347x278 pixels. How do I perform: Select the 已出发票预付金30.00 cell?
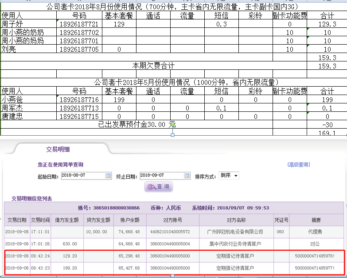136,125
